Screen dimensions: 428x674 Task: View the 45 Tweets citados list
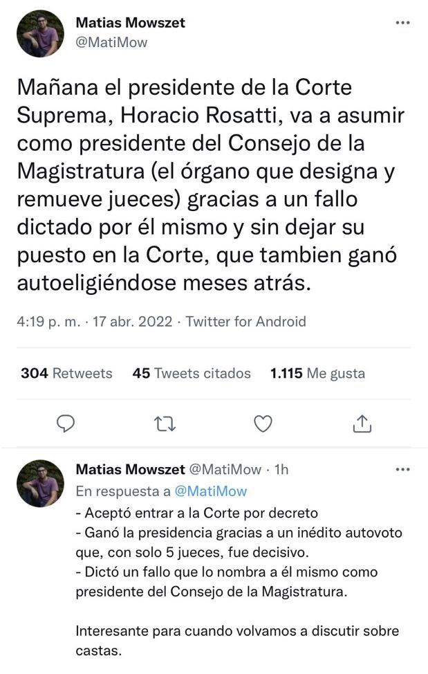point(192,374)
